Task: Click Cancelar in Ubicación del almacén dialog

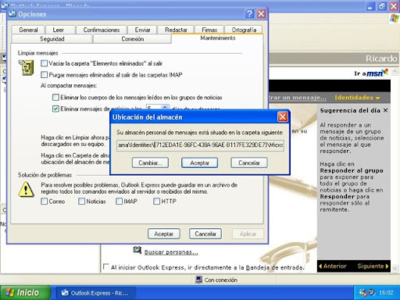Action: (x=249, y=162)
